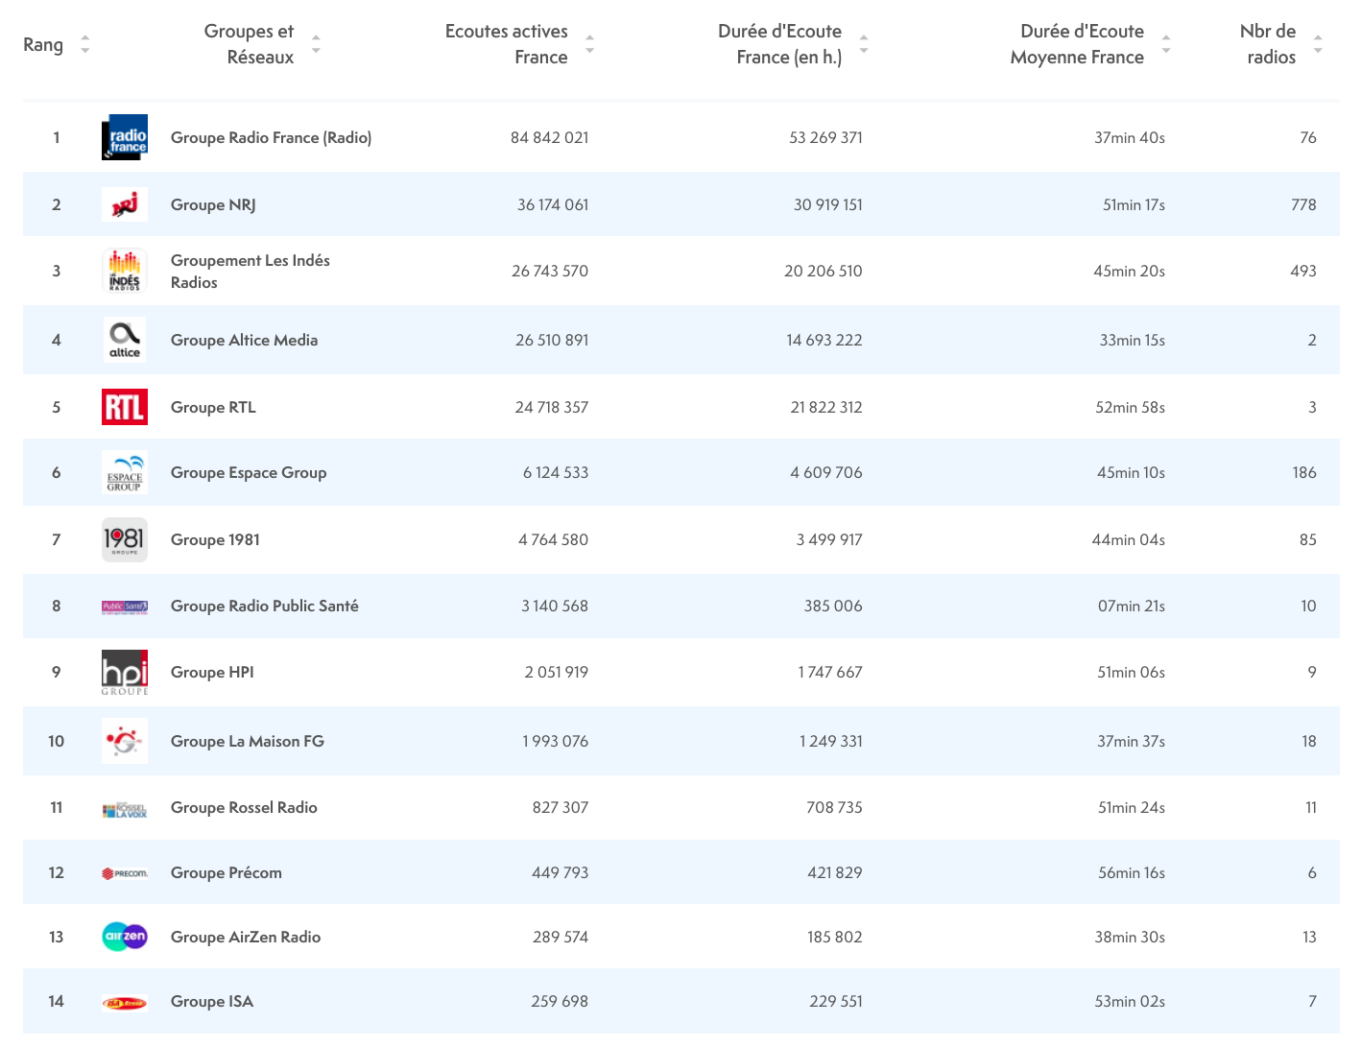Click the La Maison FG logo
1361x1047 pixels.
tap(125, 741)
